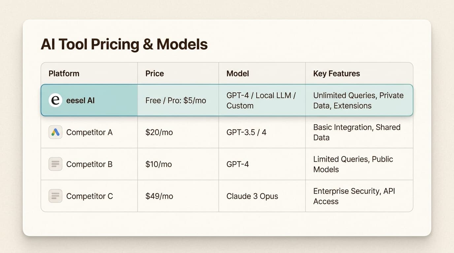This screenshot has width=454, height=253.
Task: Click the Competitor A name
Action: [x=89, y=132]
